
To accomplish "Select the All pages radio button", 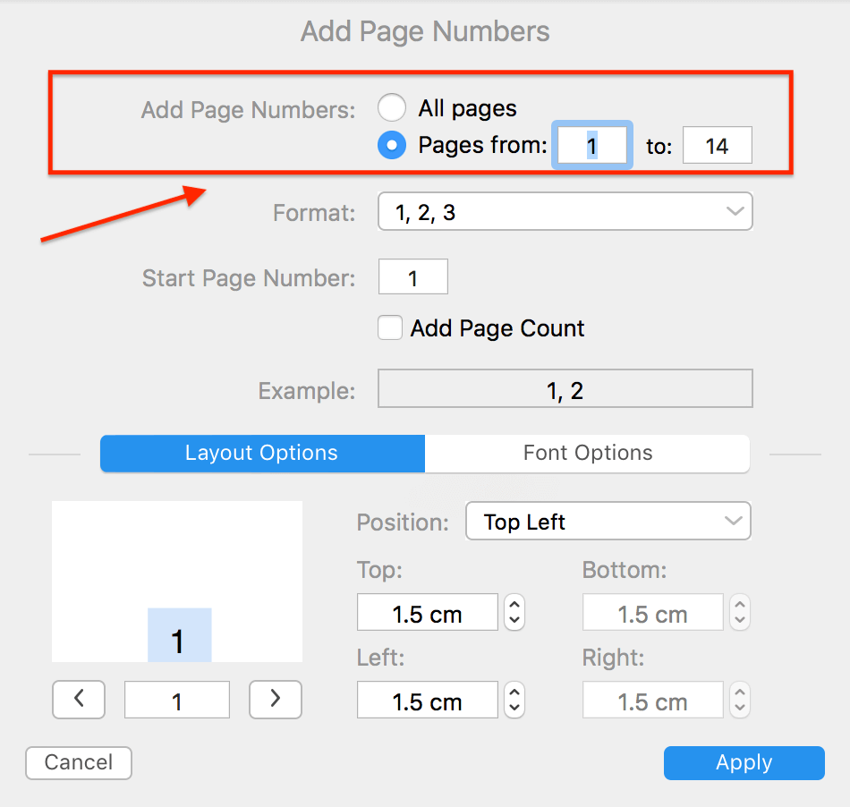I will coord(392,108).
